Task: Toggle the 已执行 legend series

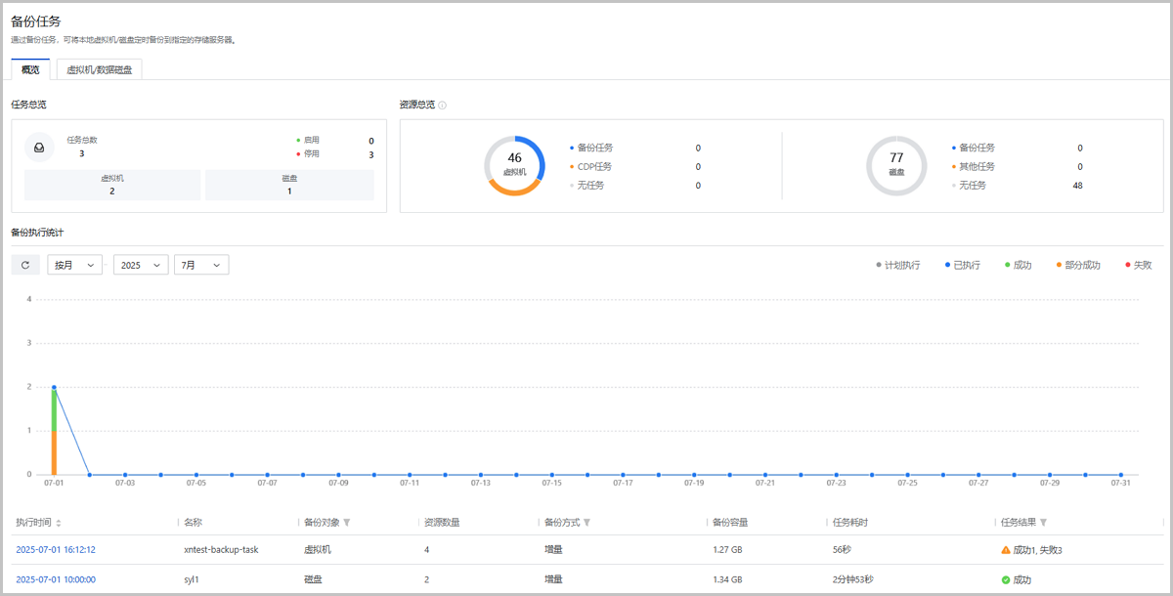Action: pos(962,265)
